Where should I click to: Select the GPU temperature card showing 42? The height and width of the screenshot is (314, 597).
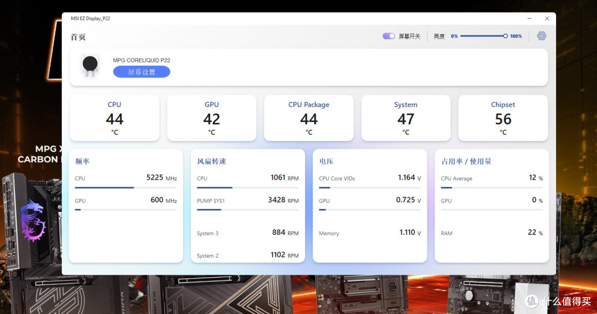tap(212, 118)
